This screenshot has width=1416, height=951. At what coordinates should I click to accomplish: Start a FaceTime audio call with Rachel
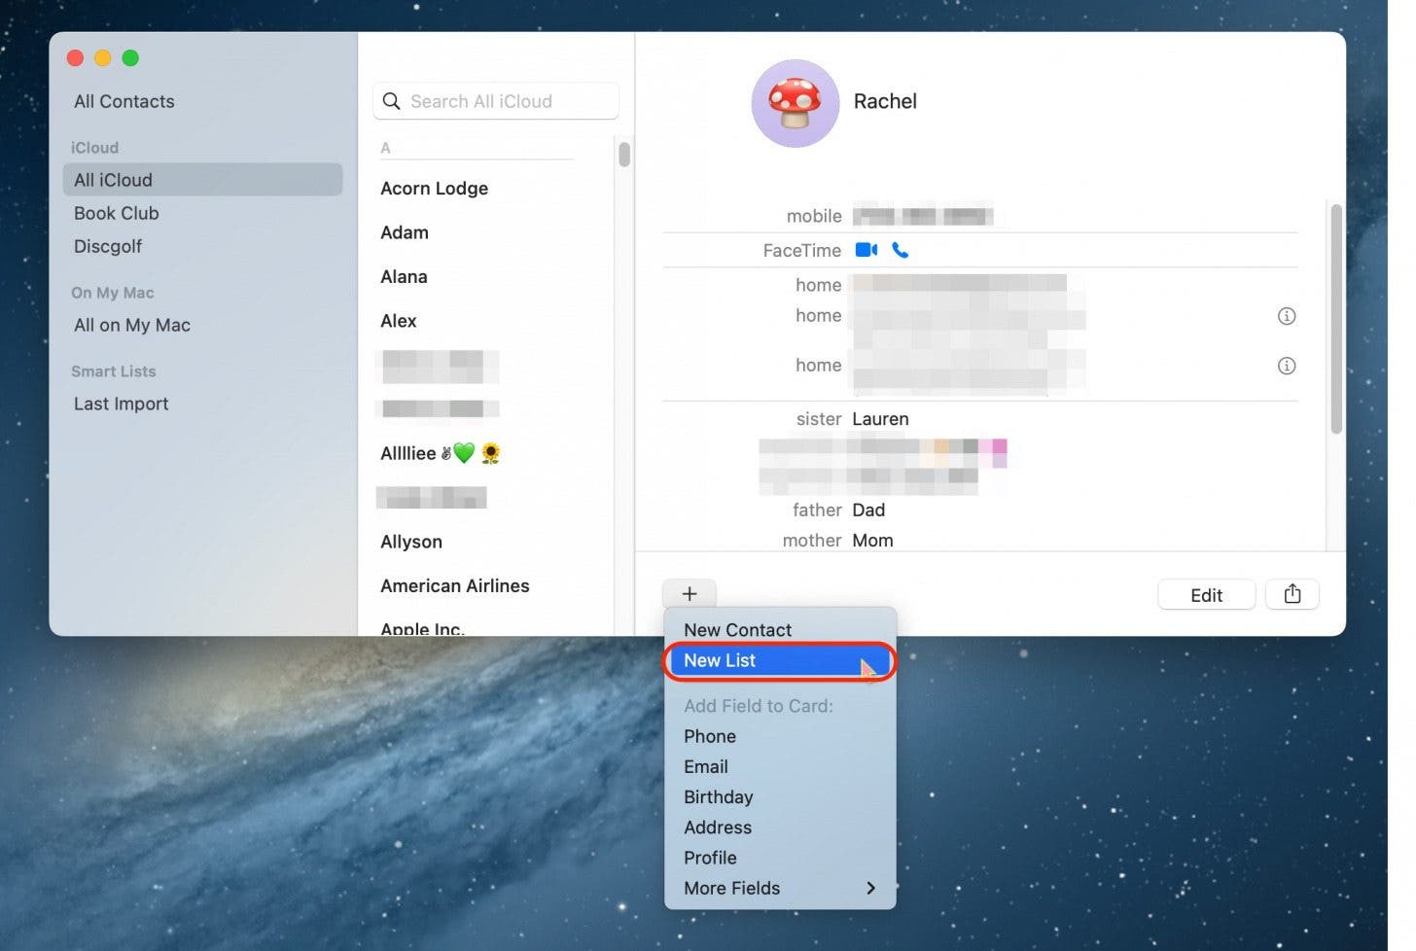900,250
